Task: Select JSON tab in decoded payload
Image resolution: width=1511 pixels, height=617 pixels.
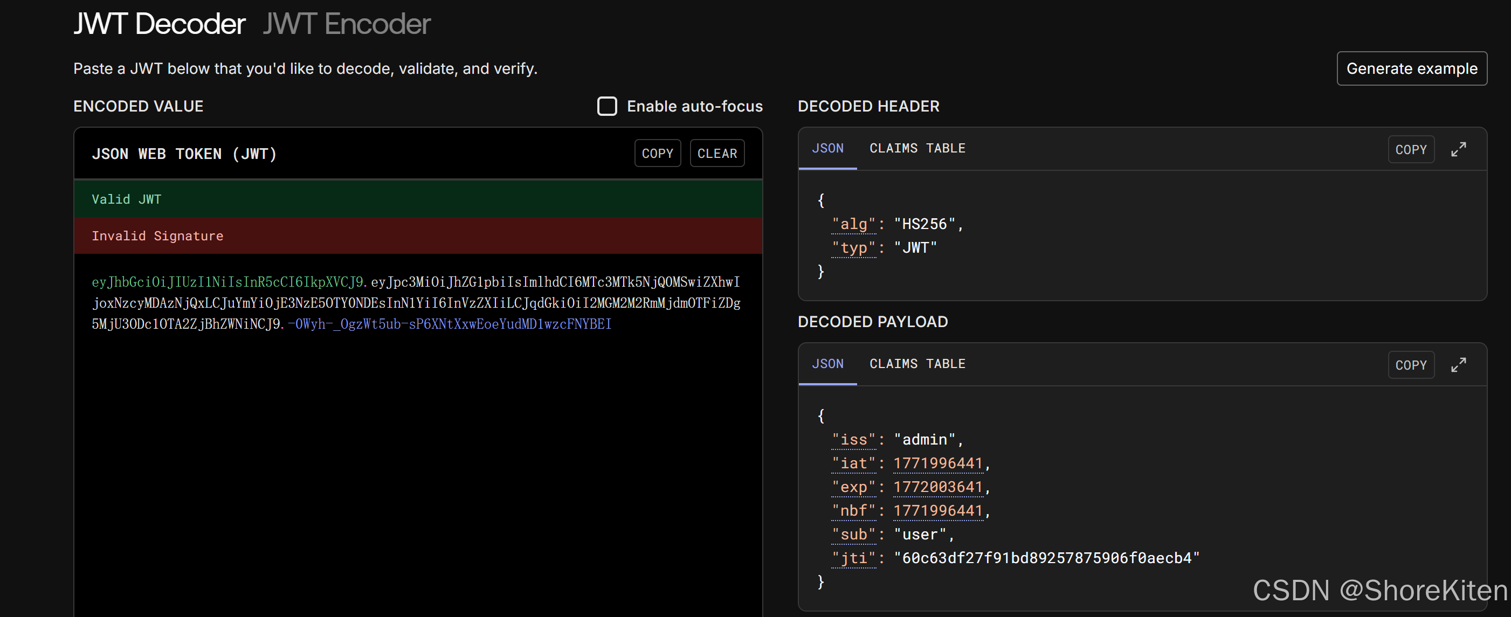Action: click(827, 364)
